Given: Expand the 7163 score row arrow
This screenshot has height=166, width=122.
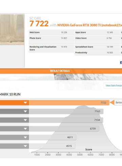Looking at the screenshot, I should coord(25,111).
